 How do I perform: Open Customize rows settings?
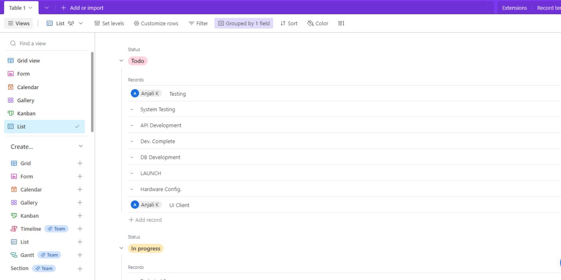coord(156,23)
